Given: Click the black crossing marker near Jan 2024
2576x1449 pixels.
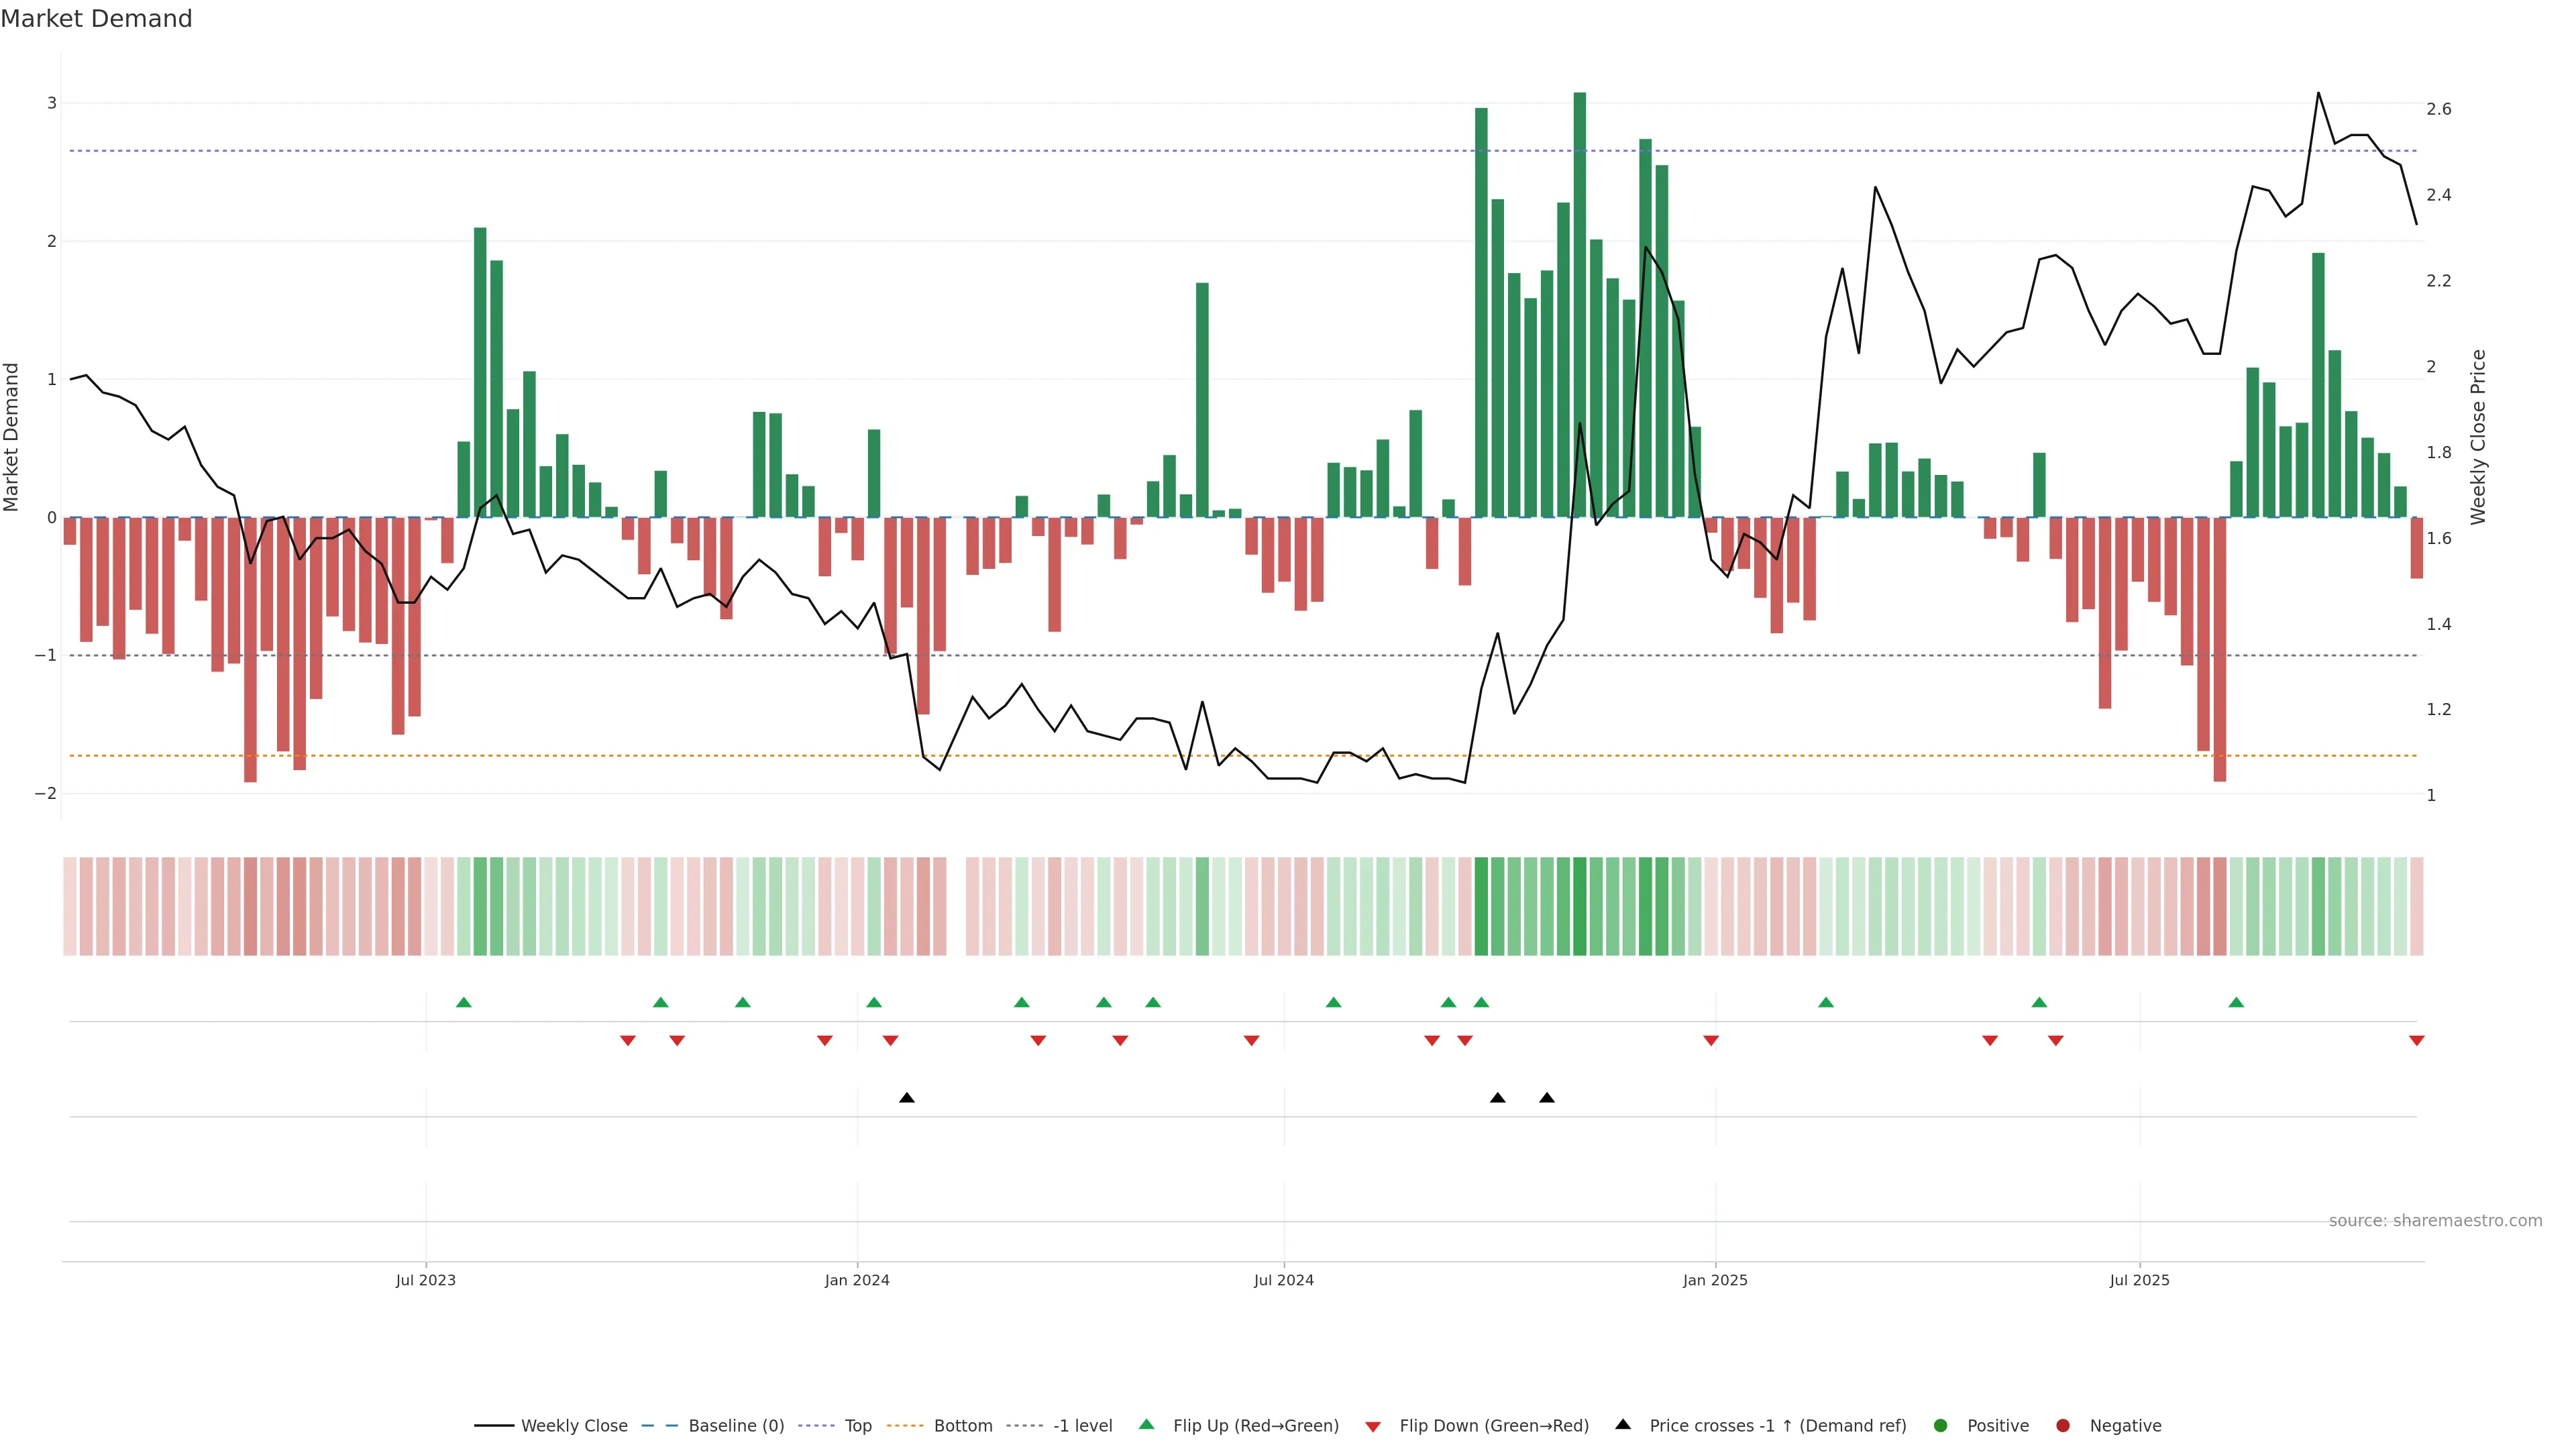Looking at the screenshot, I should 906,1098.
